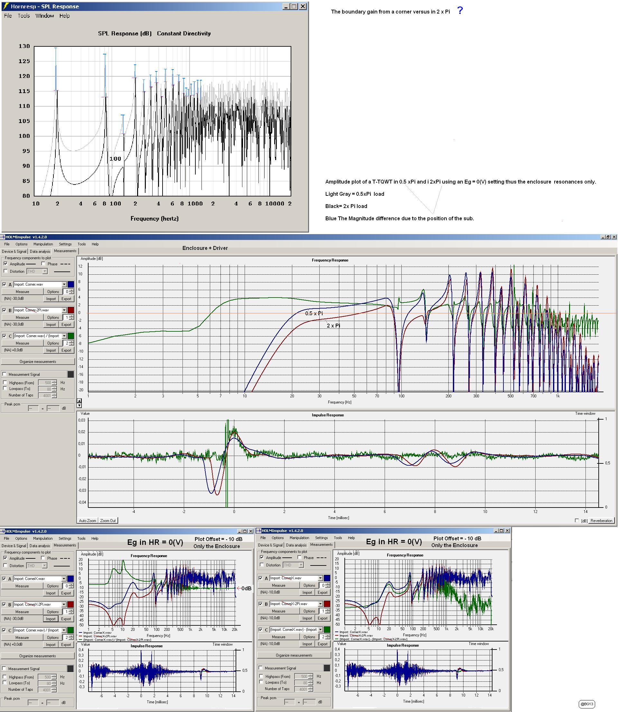
Task: Enable Distortion checkbox in lower-right HOLMImpulse window
Action: (262, 565)
